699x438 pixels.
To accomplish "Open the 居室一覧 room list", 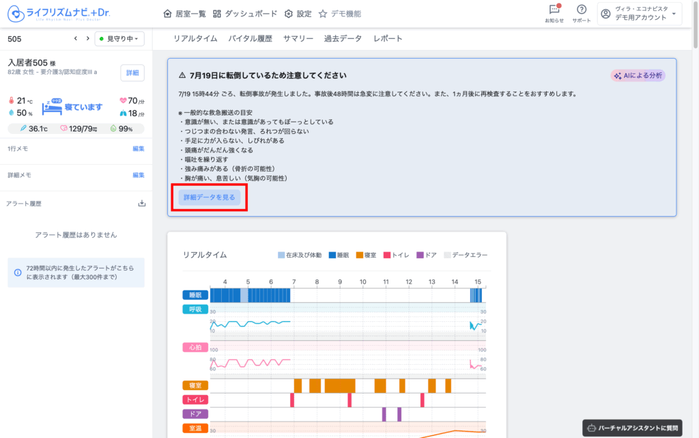I will [x=184, y=14].
